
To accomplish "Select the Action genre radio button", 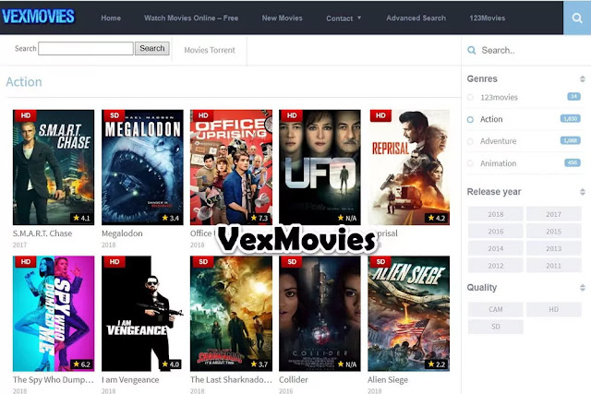I will pos(470,119).
